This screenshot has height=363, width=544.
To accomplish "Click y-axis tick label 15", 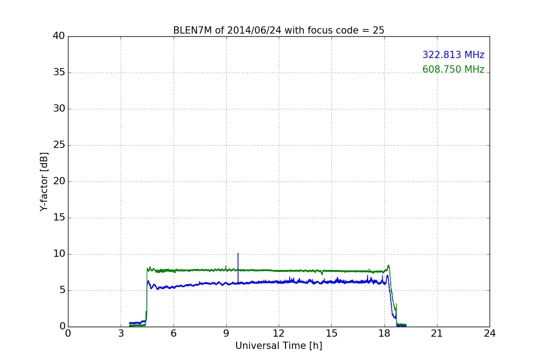I will [x=59, y=218].
